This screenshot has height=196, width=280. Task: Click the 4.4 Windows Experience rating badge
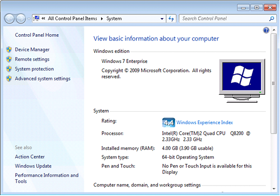tap(168, 122)
